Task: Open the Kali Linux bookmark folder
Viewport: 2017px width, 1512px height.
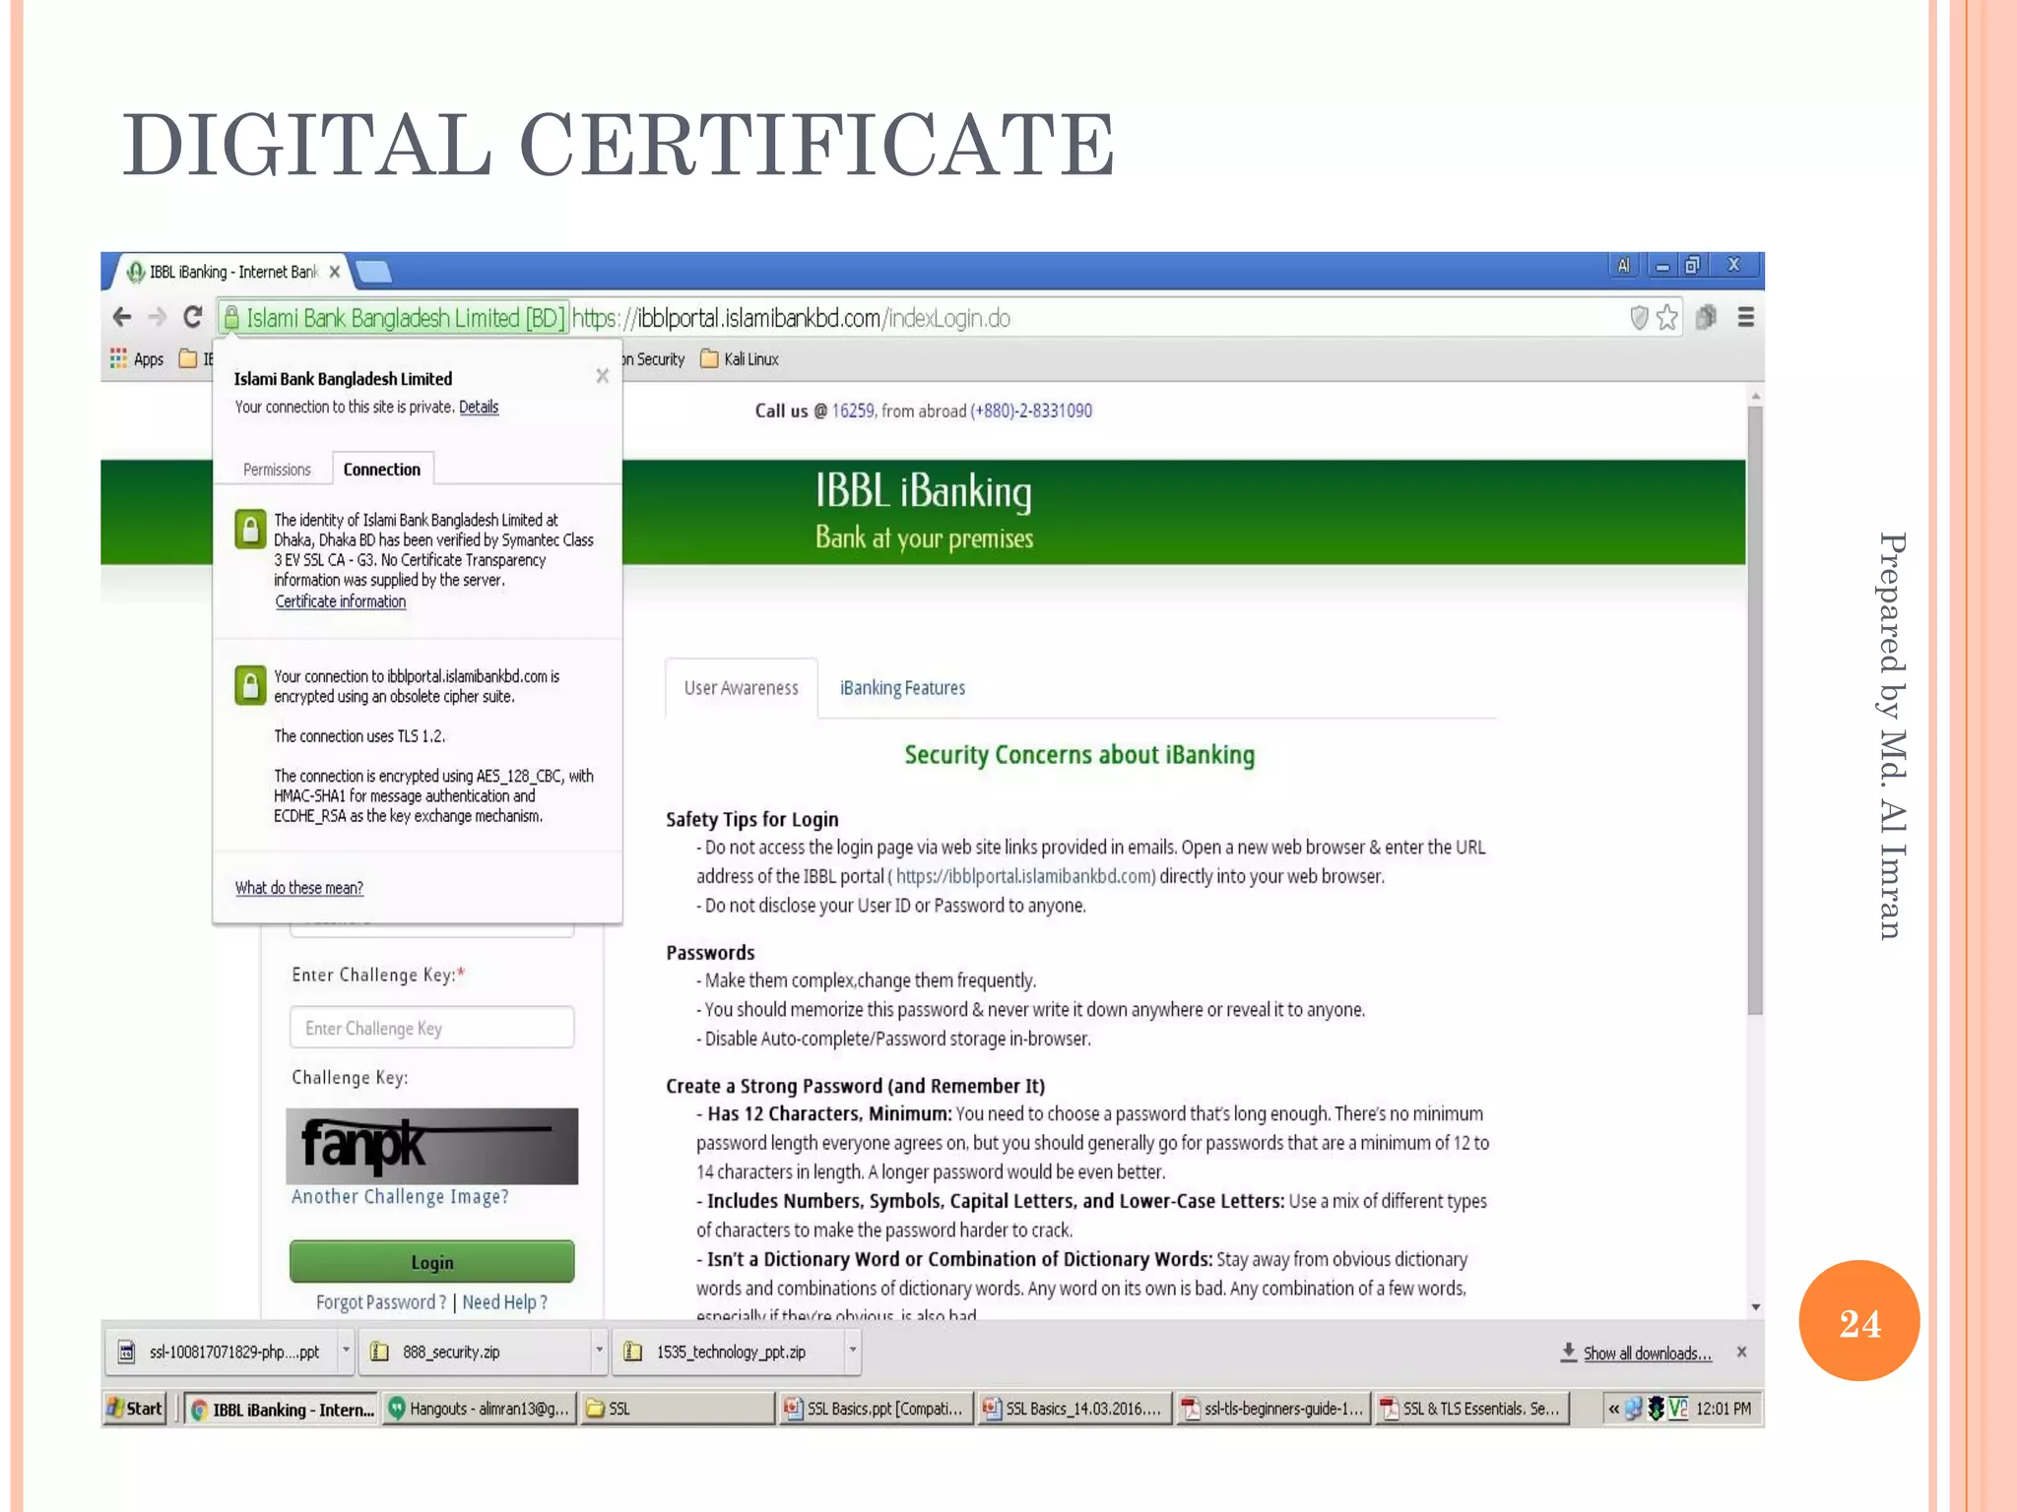Action: pyautogui.click(x=740, y=359)
